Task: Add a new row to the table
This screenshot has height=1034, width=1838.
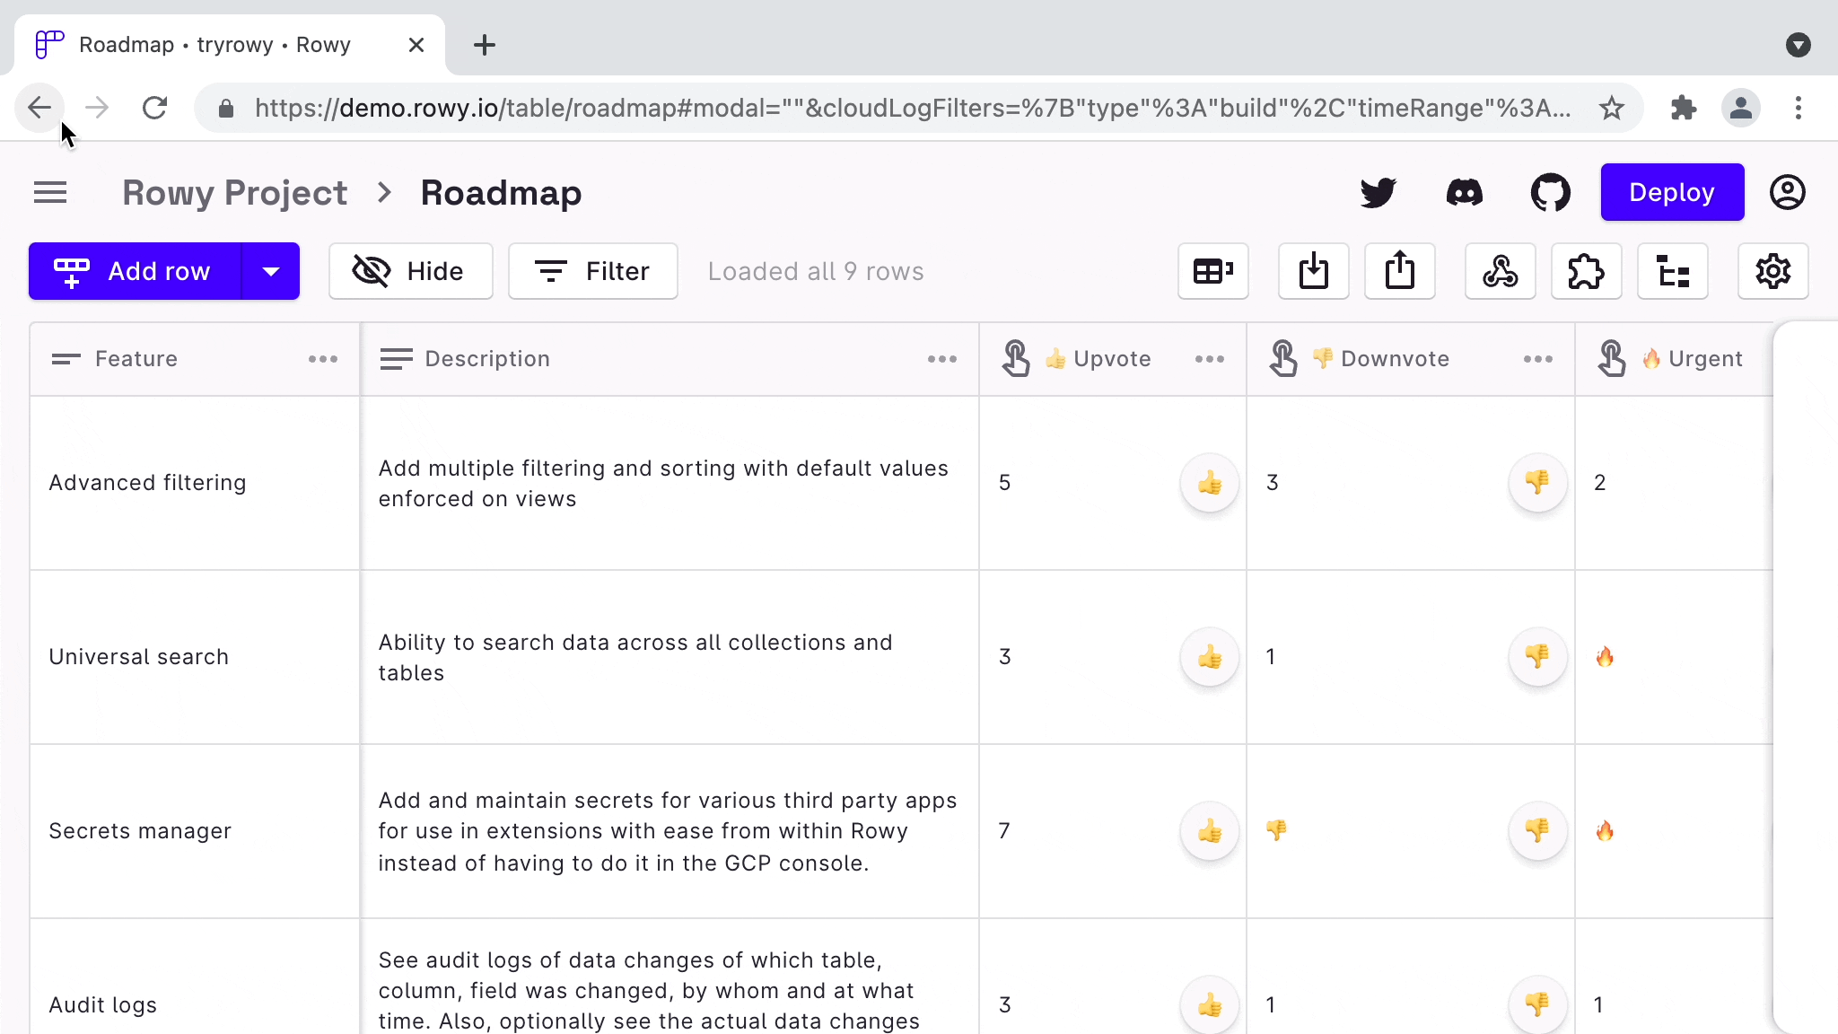Action: click(136, 271)
